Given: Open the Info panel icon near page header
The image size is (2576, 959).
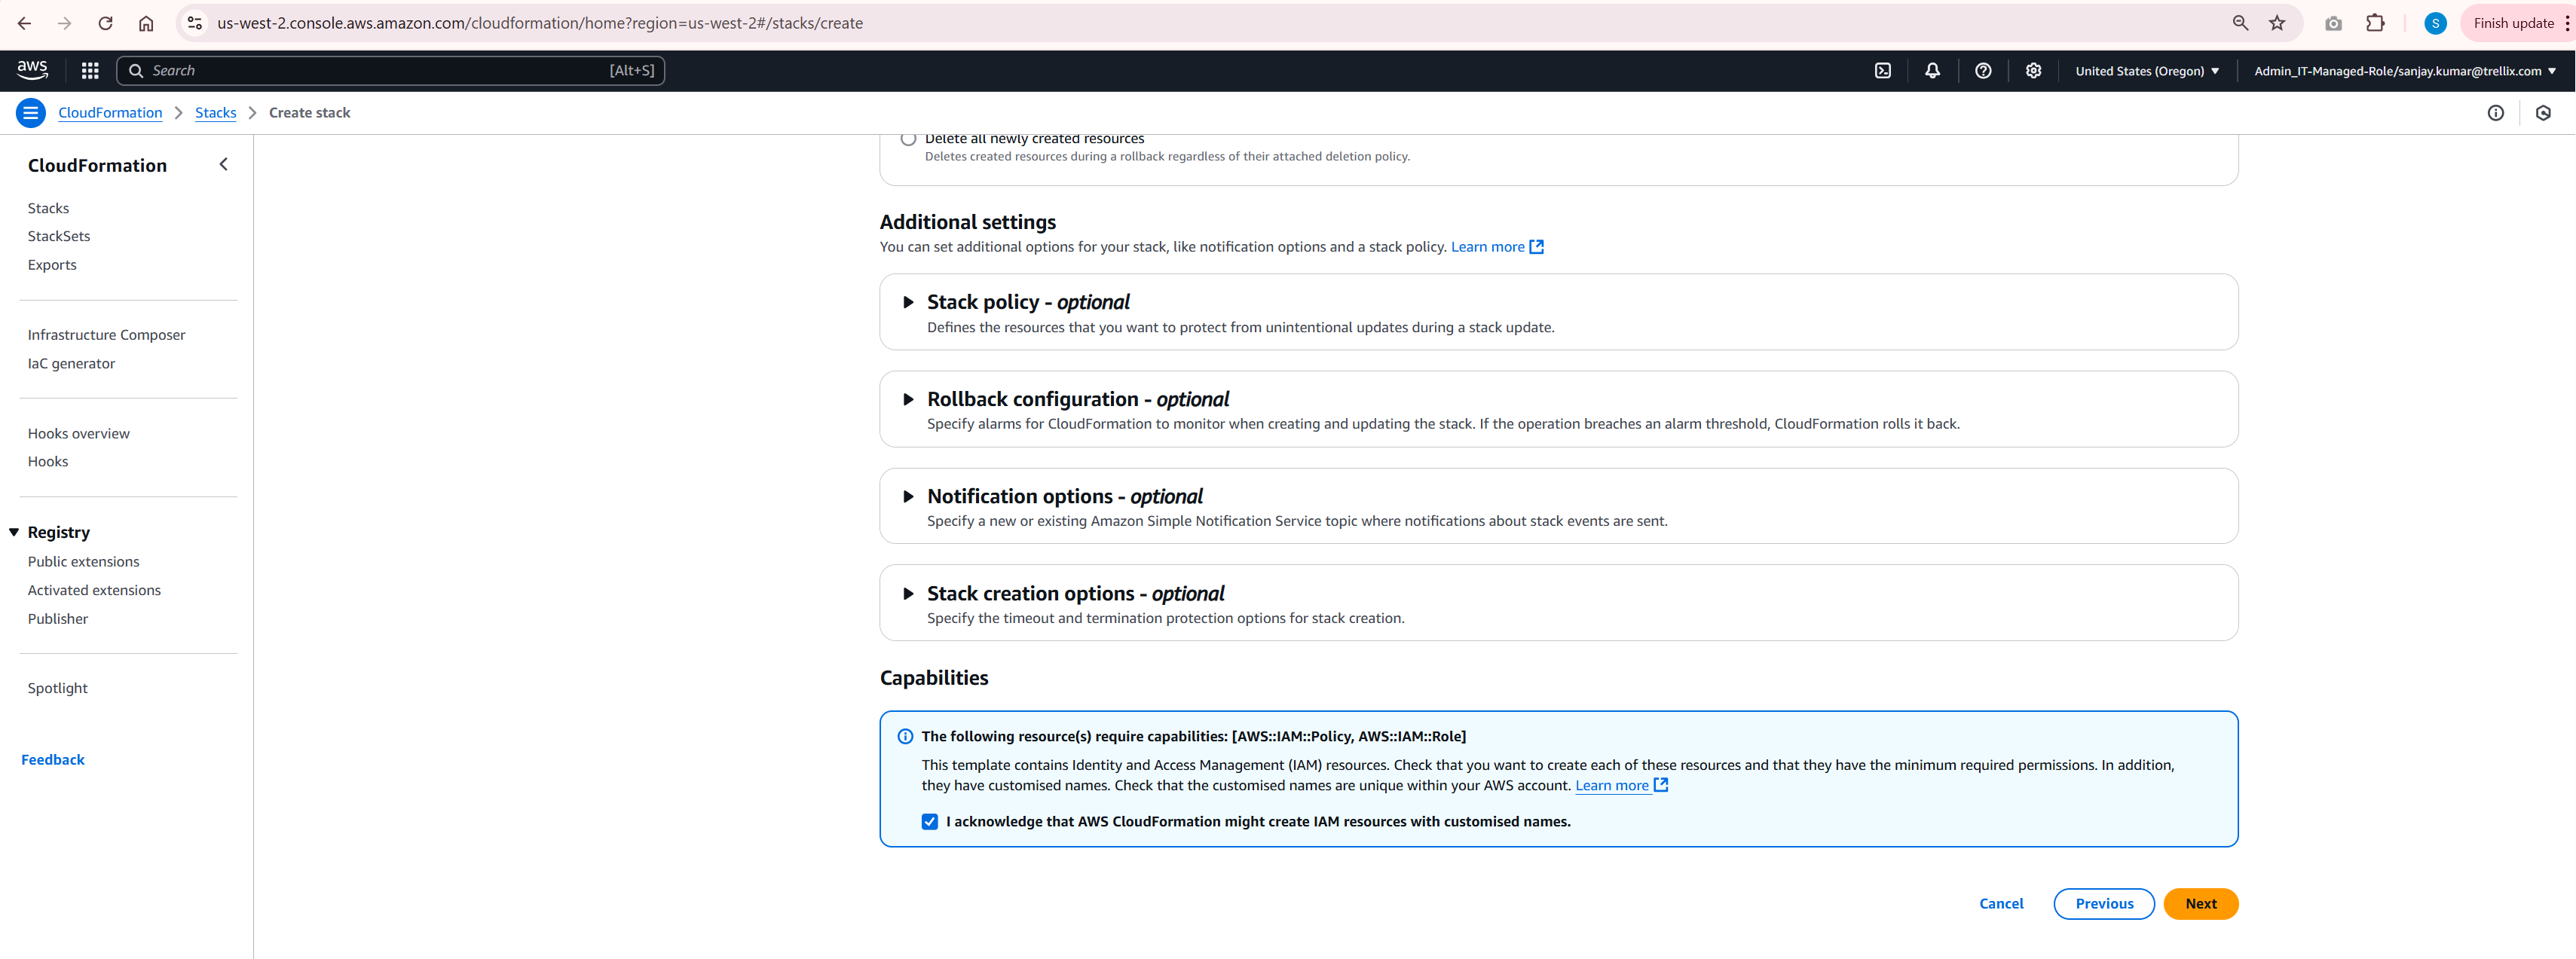Looking at the screenshot, I should 2496,113.
